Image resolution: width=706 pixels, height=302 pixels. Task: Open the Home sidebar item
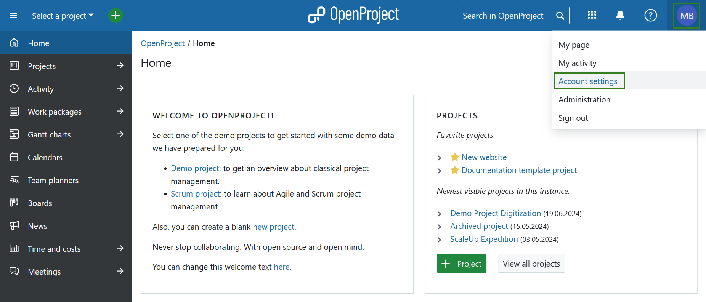[66, 43]
